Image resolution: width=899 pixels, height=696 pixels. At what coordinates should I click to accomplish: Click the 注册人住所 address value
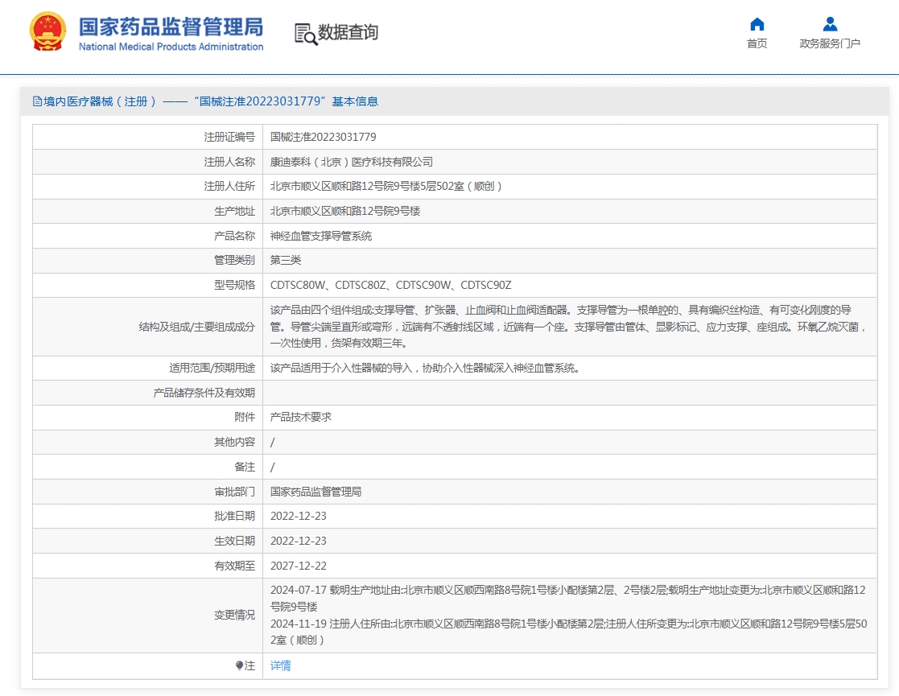point(386,187)
